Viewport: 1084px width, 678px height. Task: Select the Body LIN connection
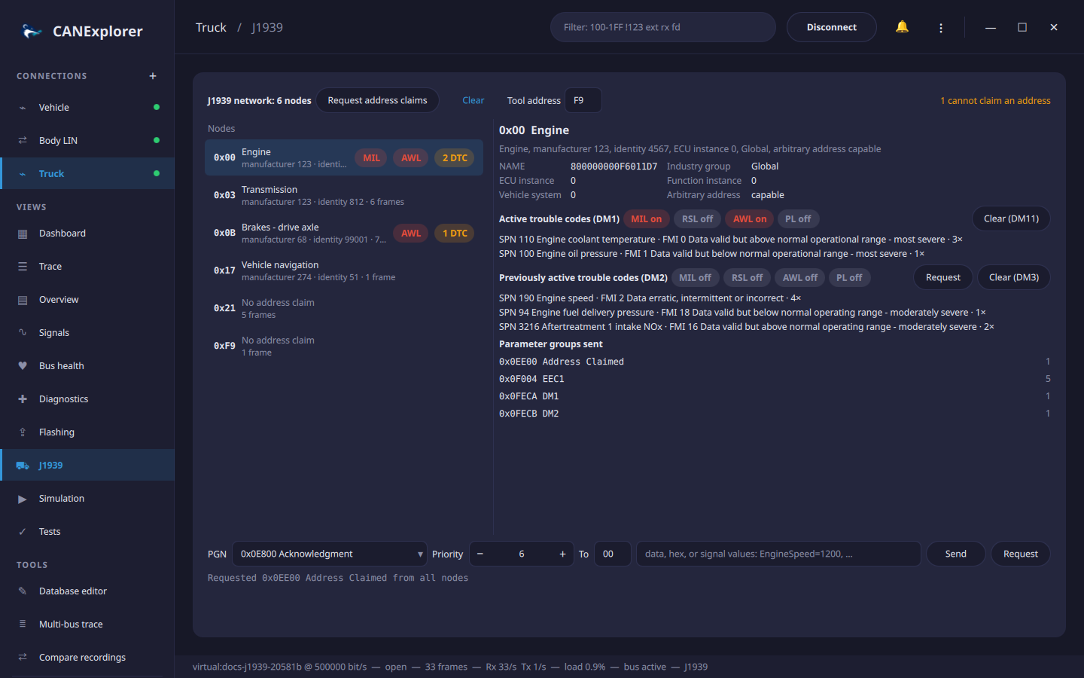click(x=87, y=141)
